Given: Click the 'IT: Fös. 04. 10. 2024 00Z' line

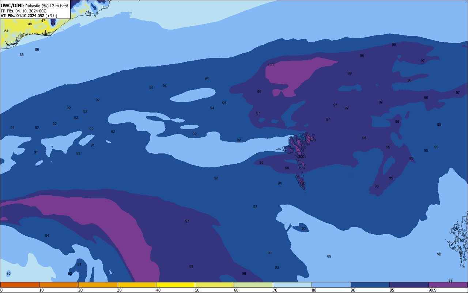Looking at the screenshot, I should [x=23, y=11].
